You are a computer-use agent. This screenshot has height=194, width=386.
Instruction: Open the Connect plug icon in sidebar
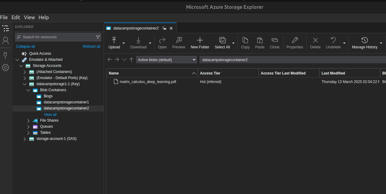pyautogui.click(x=5, y=55)
